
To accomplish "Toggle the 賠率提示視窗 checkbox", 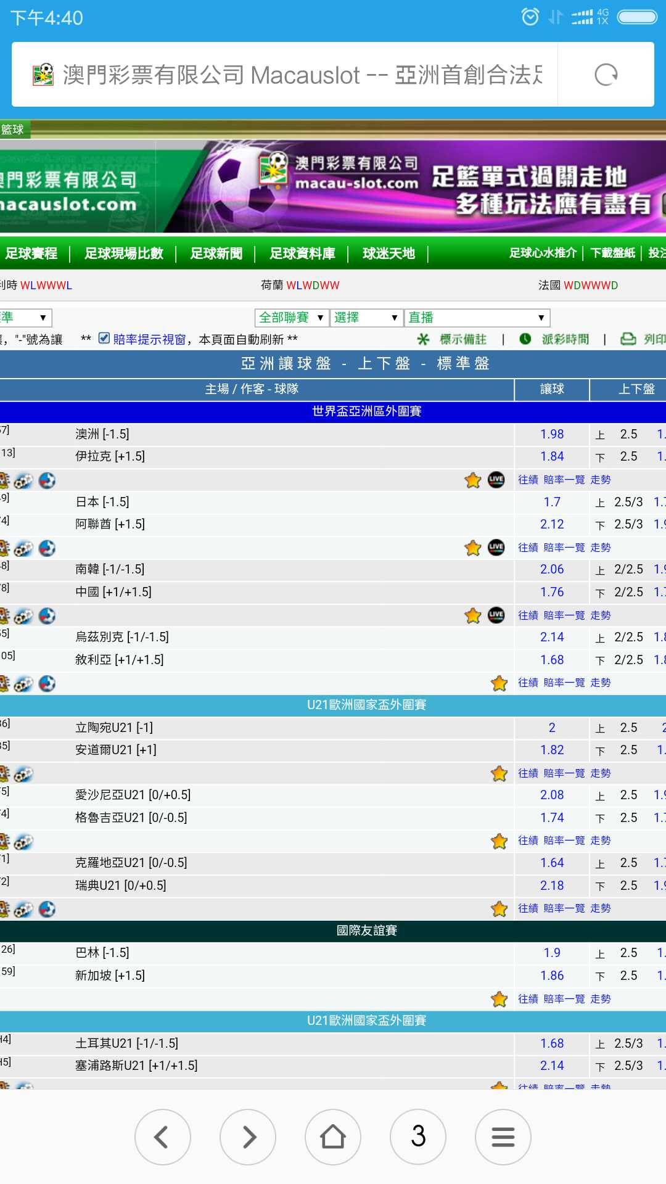I will [x=104, y=338].
